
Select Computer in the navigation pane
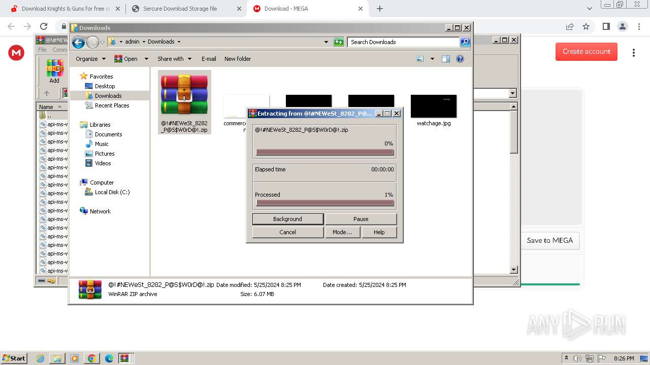point(102,182)
